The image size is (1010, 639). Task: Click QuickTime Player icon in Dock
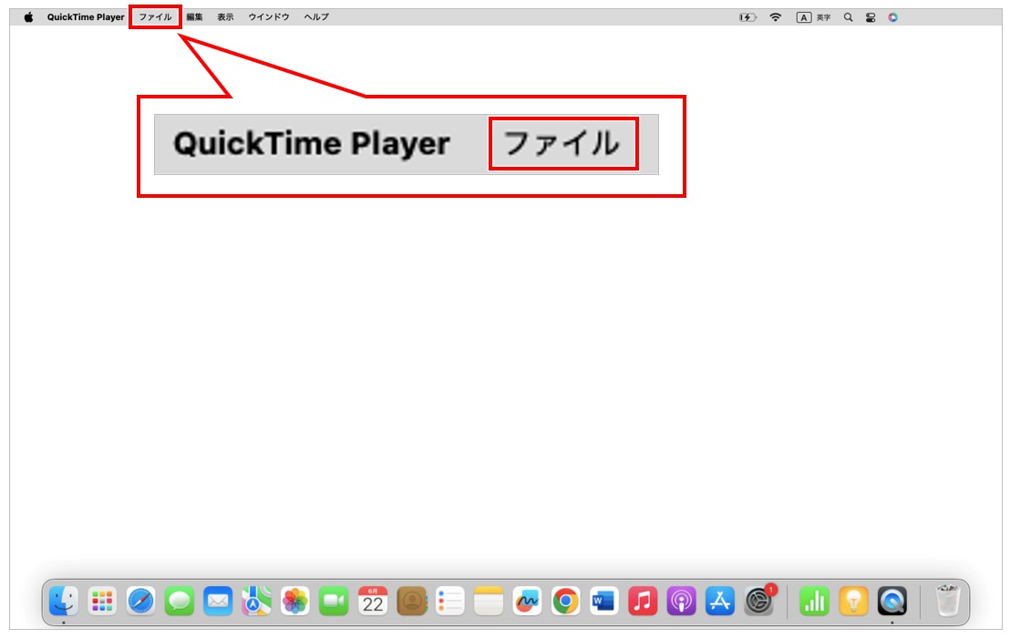pyautogui.click(x=892, y=601)
